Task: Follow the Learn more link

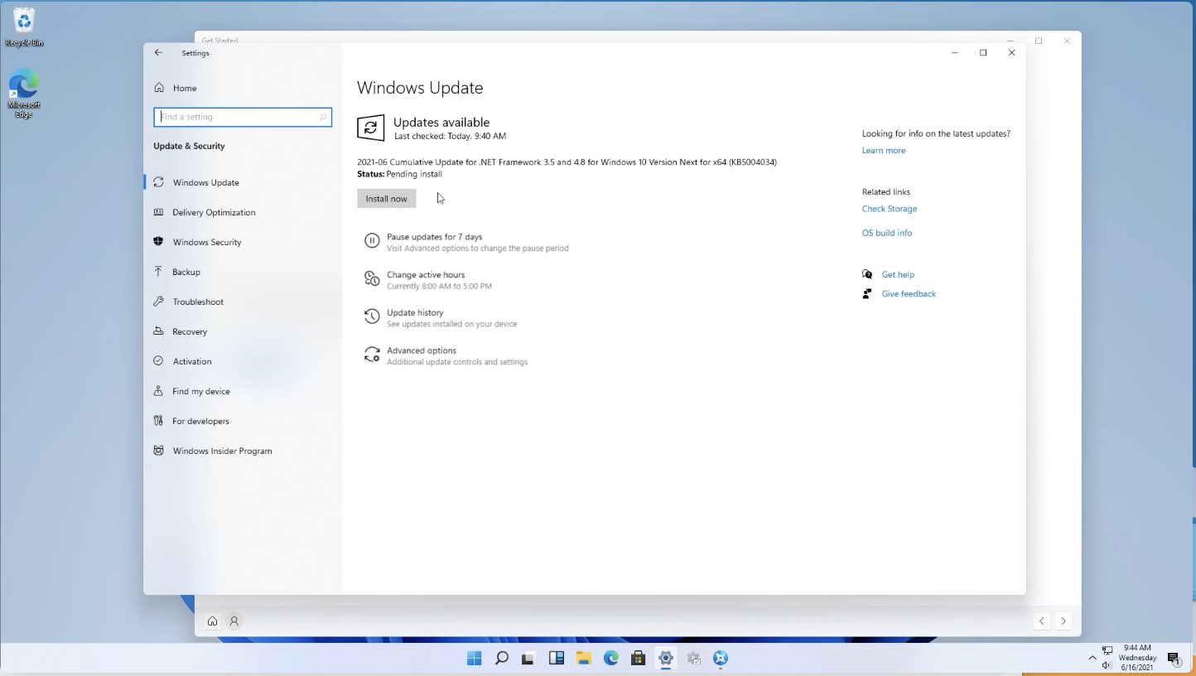Action: pos(884,151)
